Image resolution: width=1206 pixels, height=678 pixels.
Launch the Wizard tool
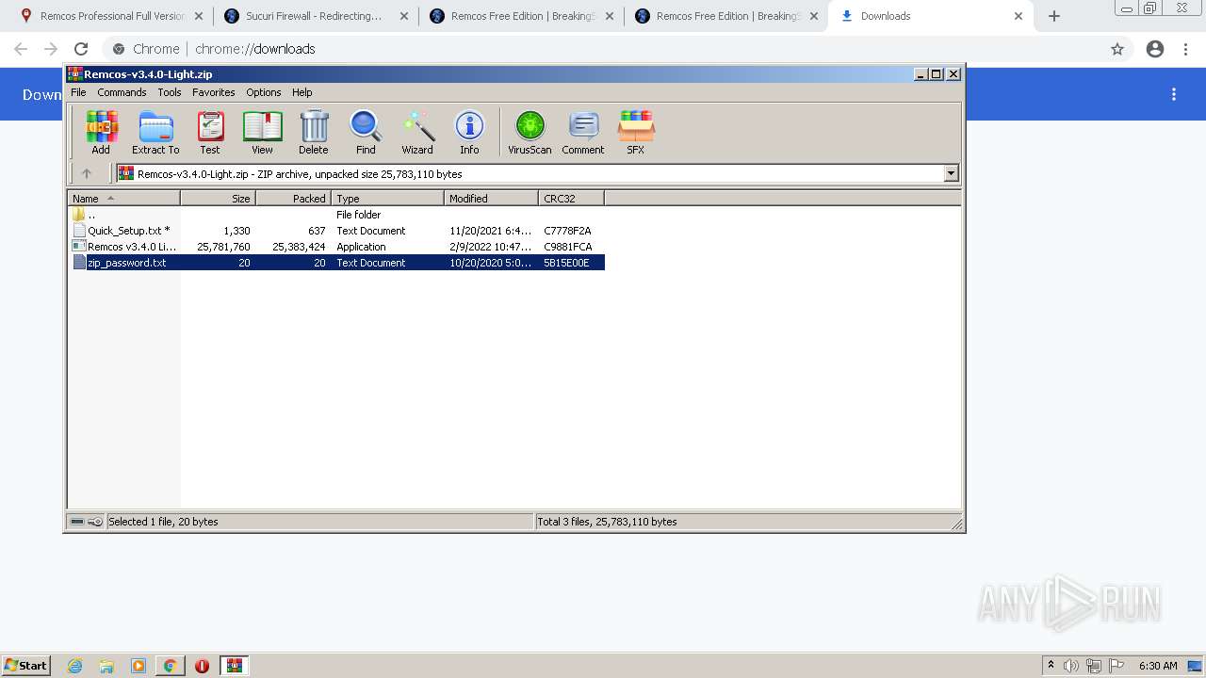[417, 132]
